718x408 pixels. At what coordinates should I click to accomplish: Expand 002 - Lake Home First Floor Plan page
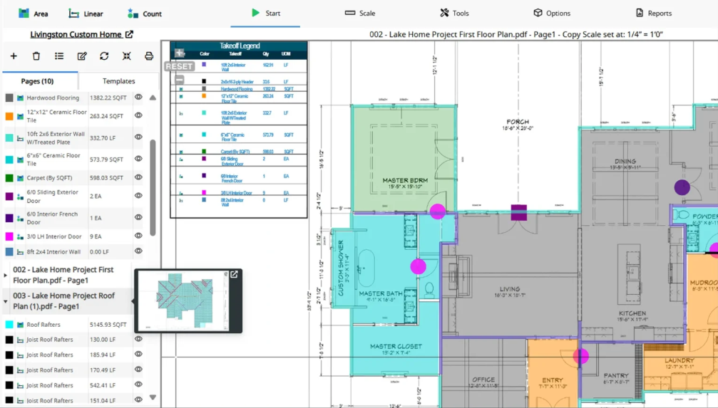point(6,275)
